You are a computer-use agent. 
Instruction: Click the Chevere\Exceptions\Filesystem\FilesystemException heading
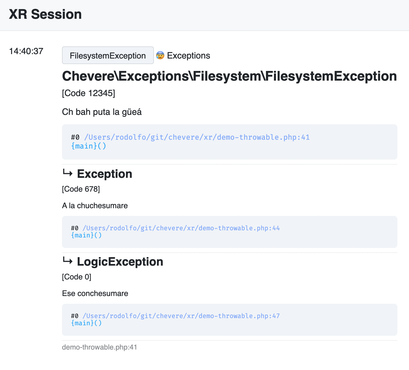(x=229, y=76)
